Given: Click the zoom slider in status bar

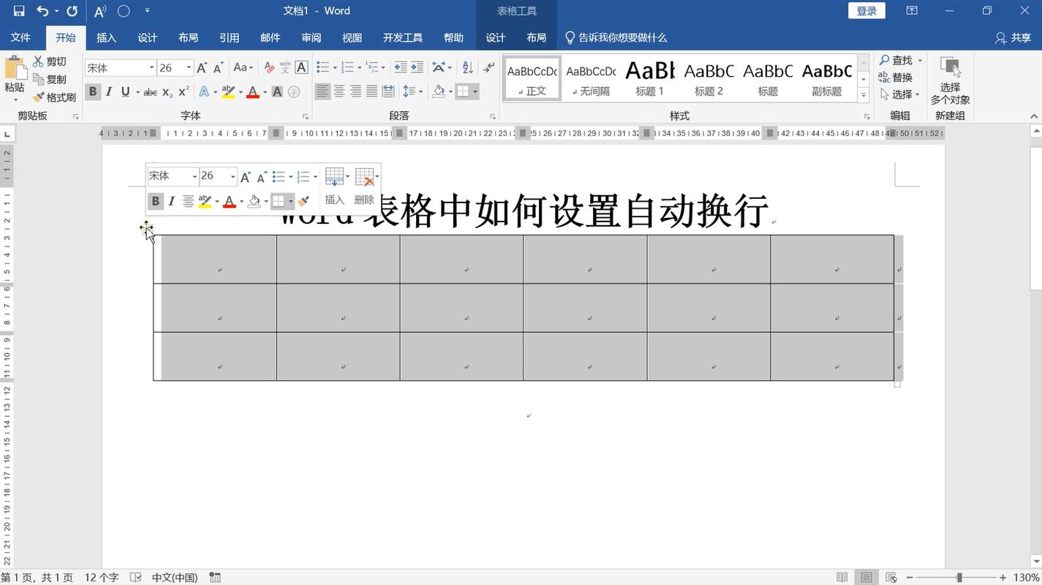Looking at the screenshot, I should pyautogui.click(x=958, y=578).
